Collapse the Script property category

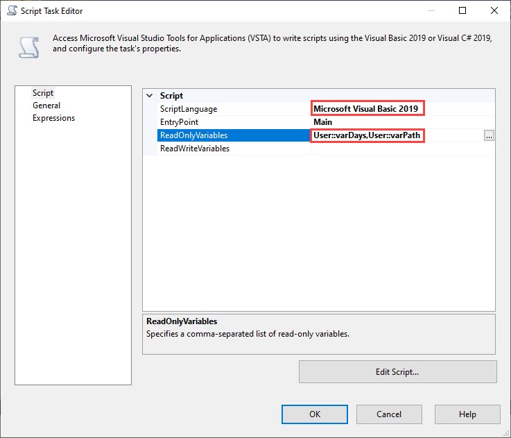150,96
